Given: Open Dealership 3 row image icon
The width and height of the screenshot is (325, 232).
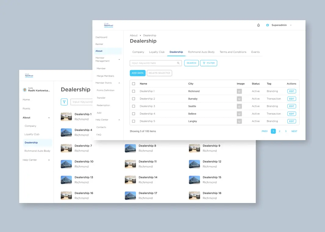Looking at the screenshot, I should point(239,106).
